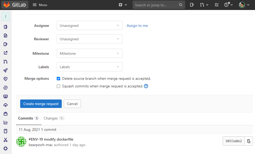Open commit hash b033a8e2

pos(234,141)
